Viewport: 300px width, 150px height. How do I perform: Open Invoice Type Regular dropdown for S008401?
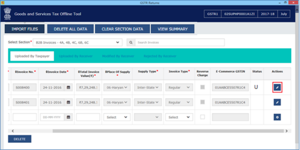click(x=179, y=102)
